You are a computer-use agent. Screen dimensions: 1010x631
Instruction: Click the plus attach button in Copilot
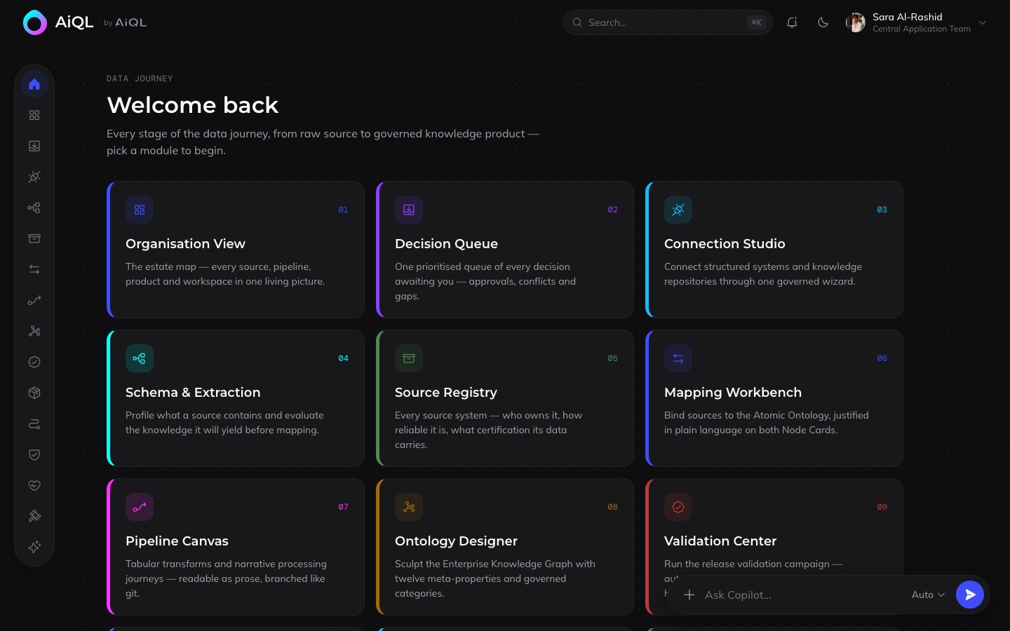[689, 595]
